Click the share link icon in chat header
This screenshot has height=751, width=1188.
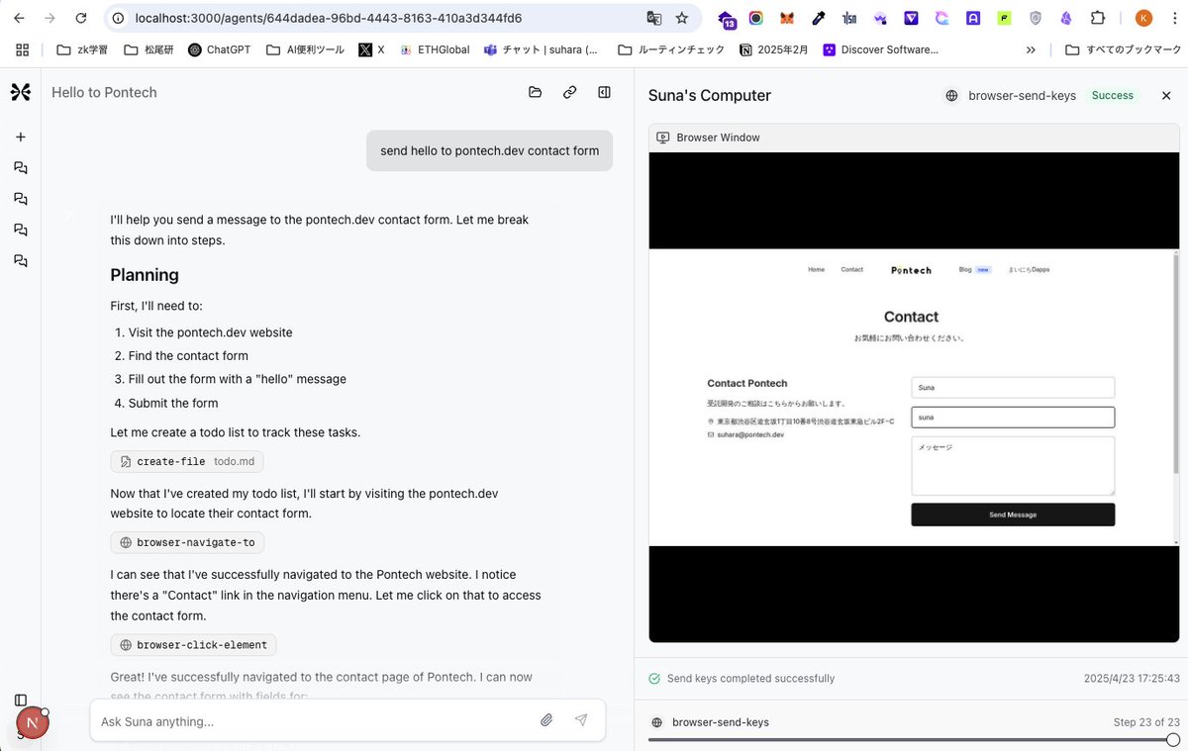tap(570, 92)
